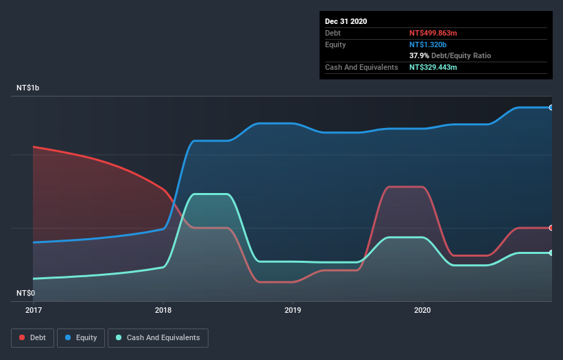Click the red Debt endpoint marker
563x360 pixels.
coord(551,228)
